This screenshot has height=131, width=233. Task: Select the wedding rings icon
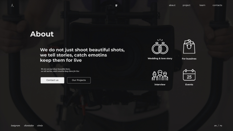point(160,47)
